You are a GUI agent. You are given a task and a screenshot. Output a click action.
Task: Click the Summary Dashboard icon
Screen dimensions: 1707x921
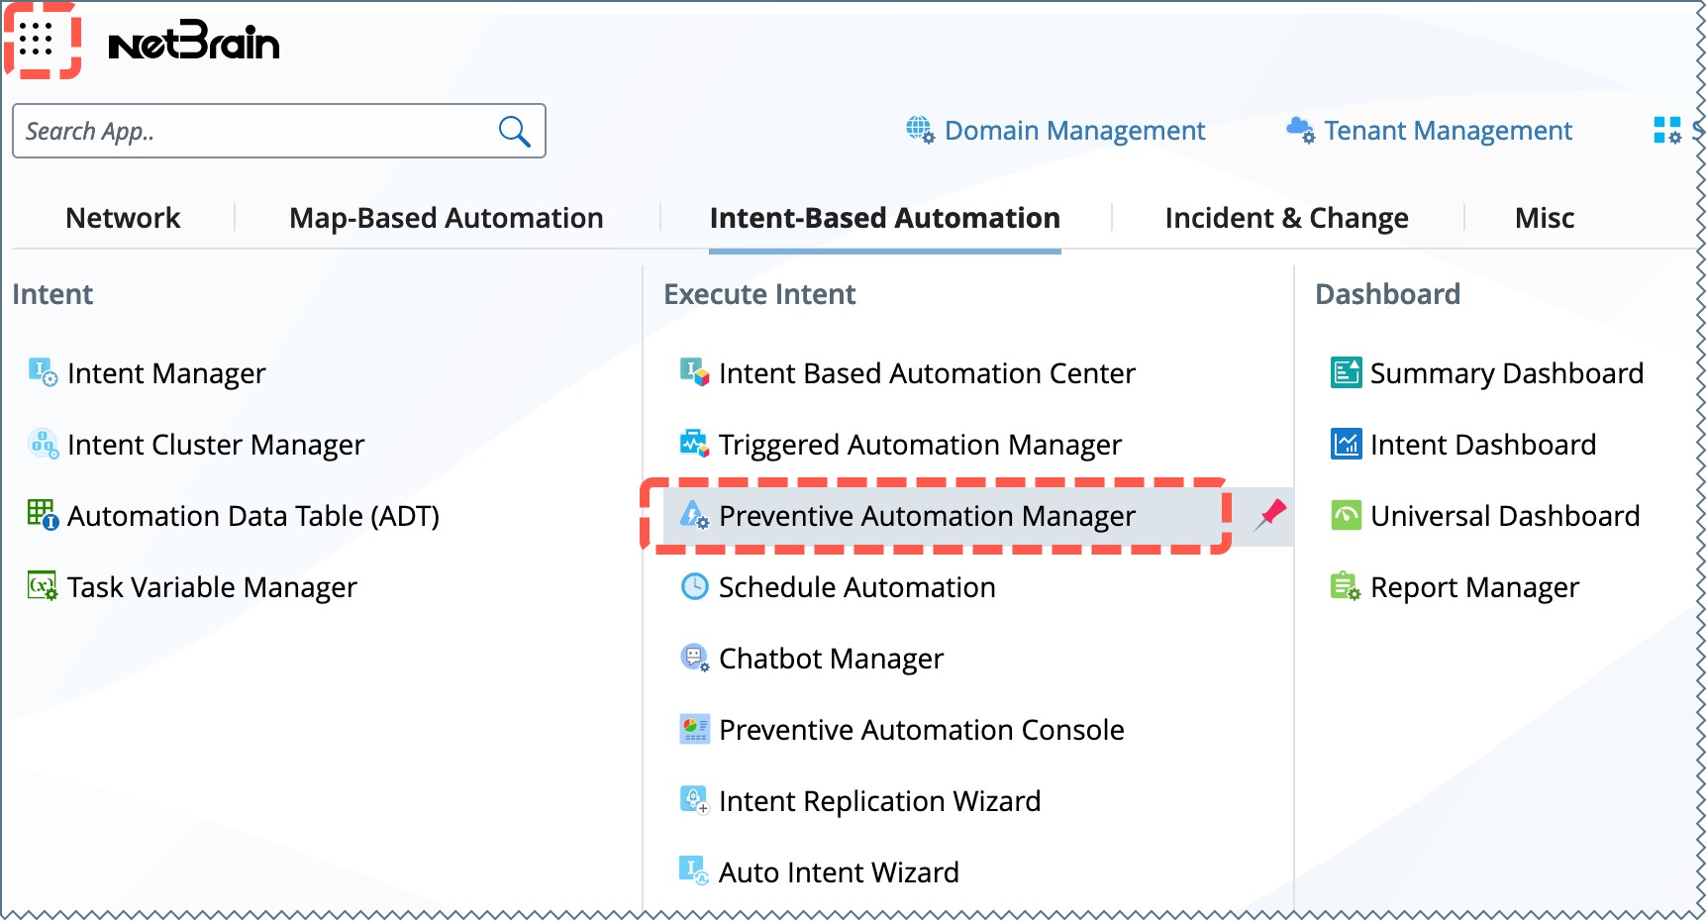[1346, 372]
